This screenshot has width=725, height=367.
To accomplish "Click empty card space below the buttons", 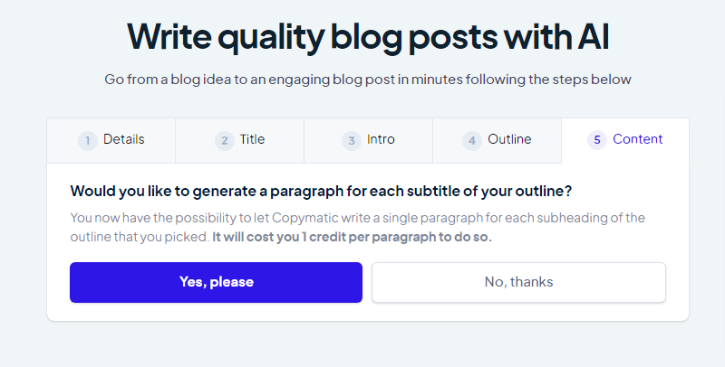I will pos(368,312).
